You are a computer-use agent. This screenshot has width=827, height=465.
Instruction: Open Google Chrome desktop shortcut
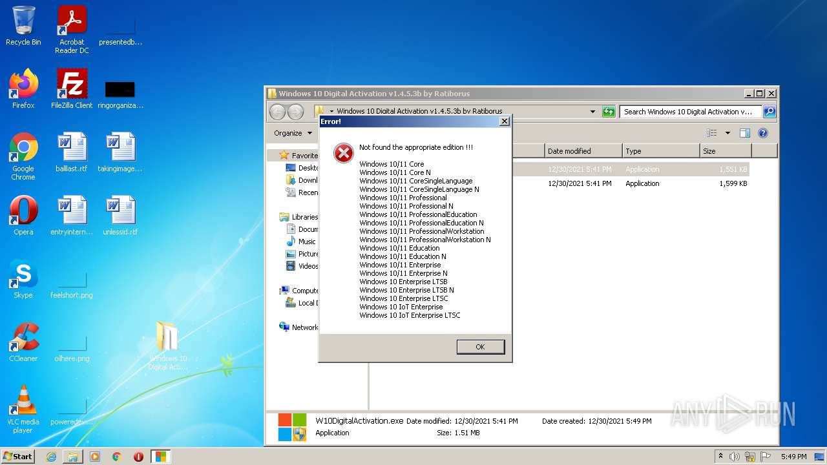(x=23, y=156)
